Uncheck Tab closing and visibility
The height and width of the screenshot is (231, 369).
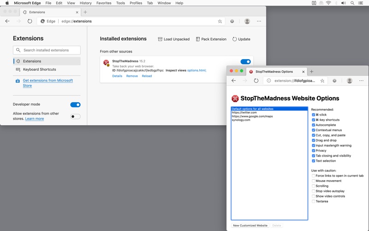pos(314,156)
